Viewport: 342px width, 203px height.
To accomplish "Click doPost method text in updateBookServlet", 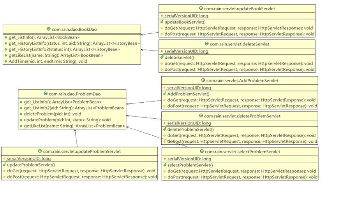I will (x=240, y=34).
